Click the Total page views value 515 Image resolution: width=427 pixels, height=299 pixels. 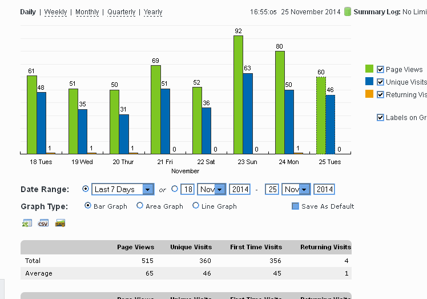pos(147,261)
